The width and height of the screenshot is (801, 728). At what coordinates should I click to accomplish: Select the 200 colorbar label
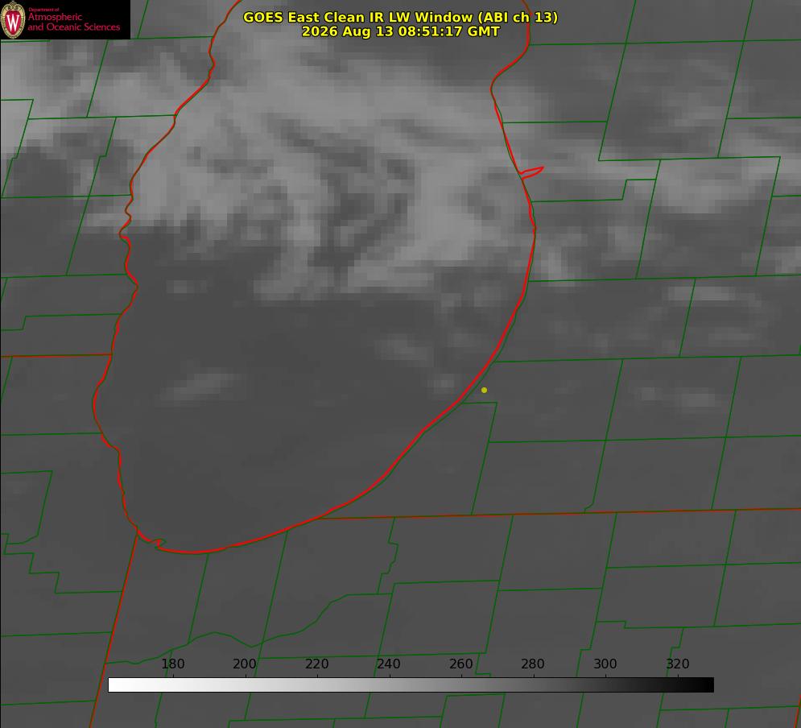click(x=245, y=664)
